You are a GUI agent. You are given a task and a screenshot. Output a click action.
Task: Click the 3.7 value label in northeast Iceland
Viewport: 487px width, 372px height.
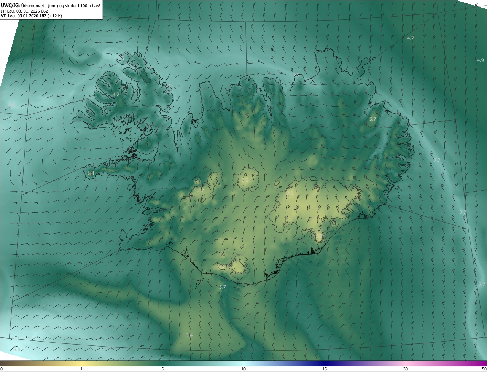coord(373,119)
